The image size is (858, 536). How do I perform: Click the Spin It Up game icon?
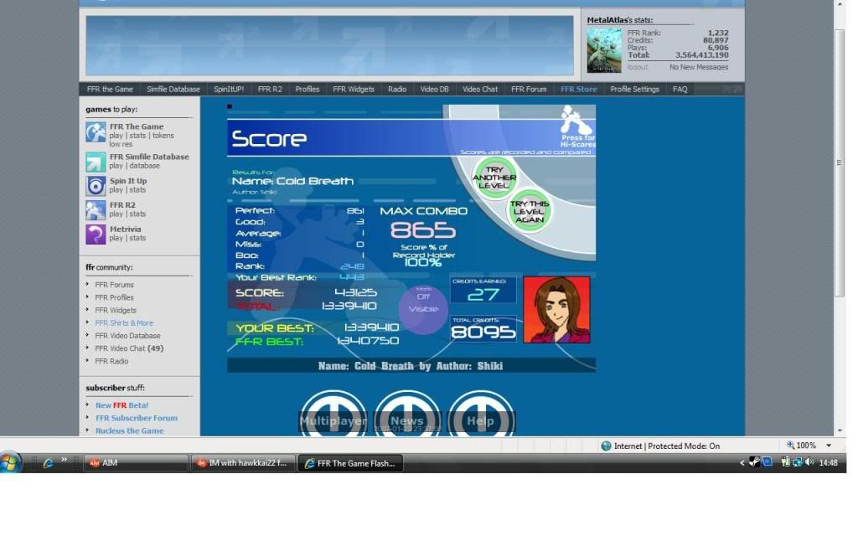click(x=96, y=186)
